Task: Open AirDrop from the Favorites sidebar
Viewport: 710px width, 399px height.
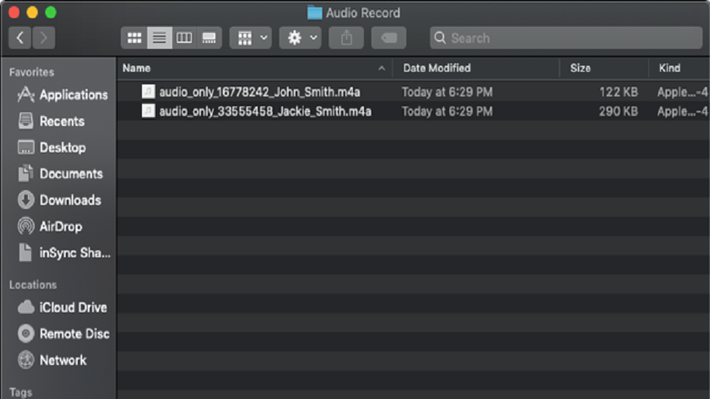Action: coord(60,226)
